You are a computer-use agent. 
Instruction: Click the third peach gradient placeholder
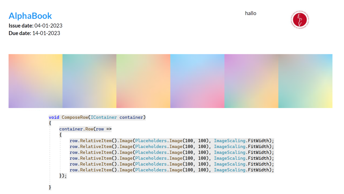[143, 81]
